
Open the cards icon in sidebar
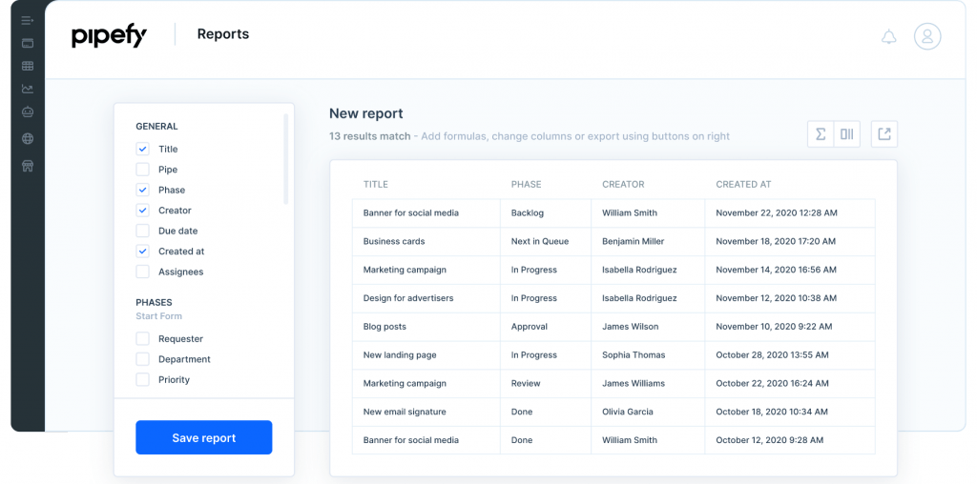28,43
